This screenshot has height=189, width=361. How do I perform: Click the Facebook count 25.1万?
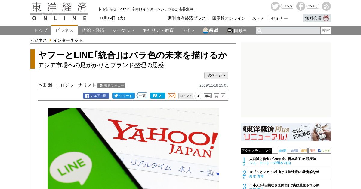313,6
